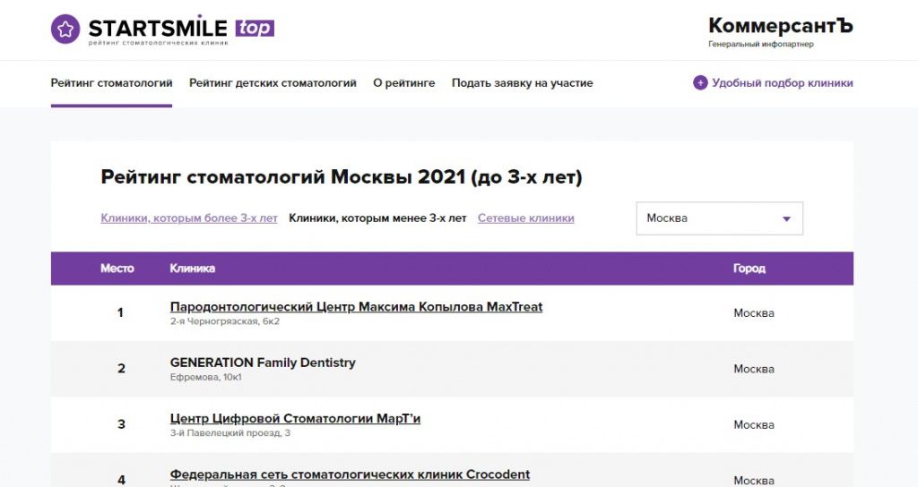918x487 pixels.
Task: Open the О рейтинге menu item
Action: (404, 83)
